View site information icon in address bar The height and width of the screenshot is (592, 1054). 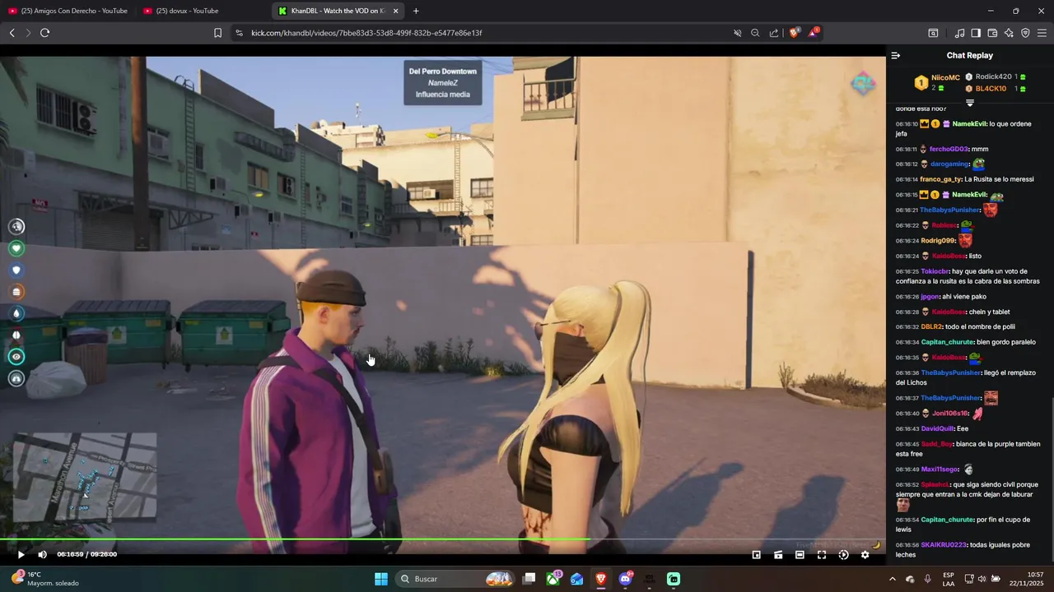click(239, 33)
